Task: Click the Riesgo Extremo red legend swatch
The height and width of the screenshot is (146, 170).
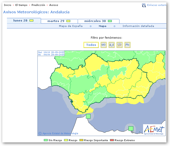Action: point(112,140)
